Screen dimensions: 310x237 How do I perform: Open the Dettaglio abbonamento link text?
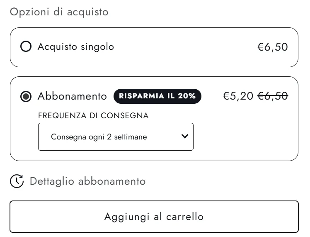click(x=87, y=181)
